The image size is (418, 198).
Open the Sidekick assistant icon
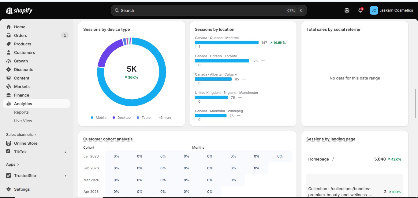click(347, 10)
